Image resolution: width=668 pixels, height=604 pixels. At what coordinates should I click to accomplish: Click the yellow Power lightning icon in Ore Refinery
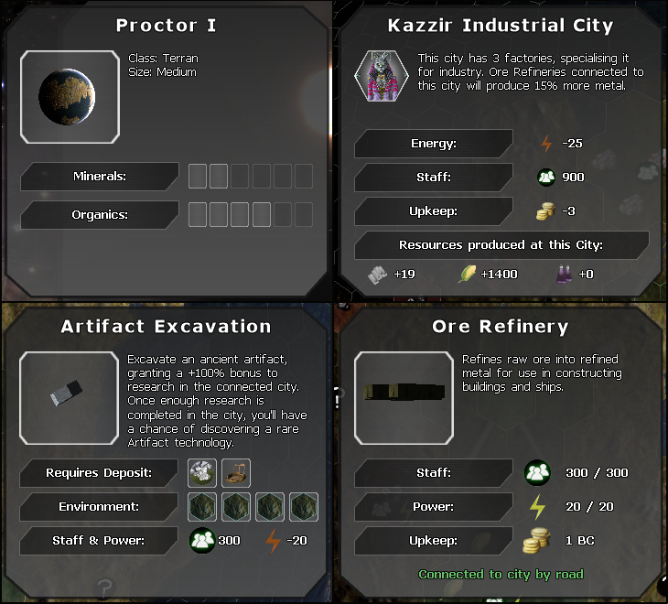(537, 507)
